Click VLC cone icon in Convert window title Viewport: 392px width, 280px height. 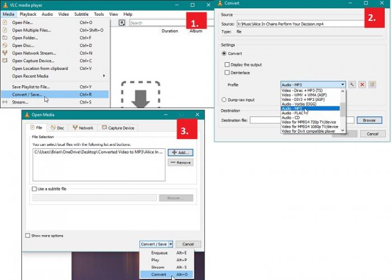point(220,3)
